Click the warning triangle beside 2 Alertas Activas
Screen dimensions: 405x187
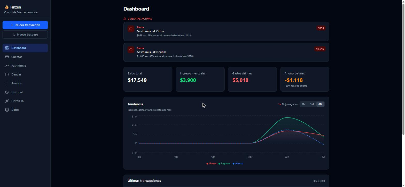coord(125,19)
